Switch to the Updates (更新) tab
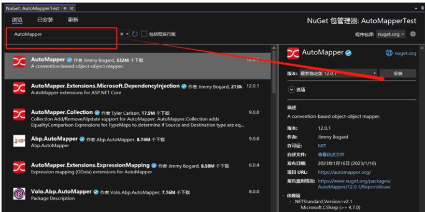The height and width of the screenshot is (212, 425). (x=73, y=20)
